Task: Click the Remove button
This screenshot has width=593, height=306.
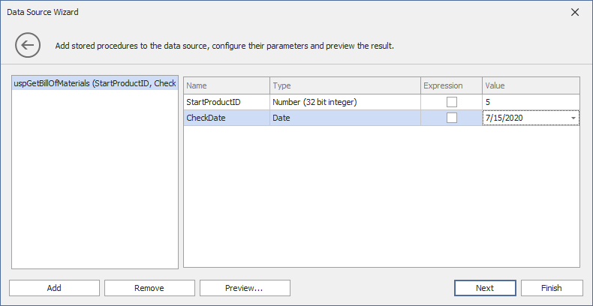Action: (149, 288)
